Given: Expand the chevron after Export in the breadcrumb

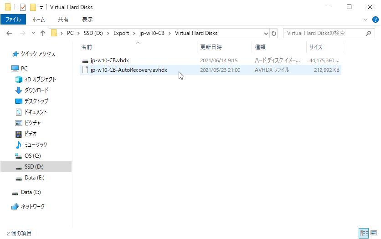Looking at the screenshot, I should coord(134,34).
